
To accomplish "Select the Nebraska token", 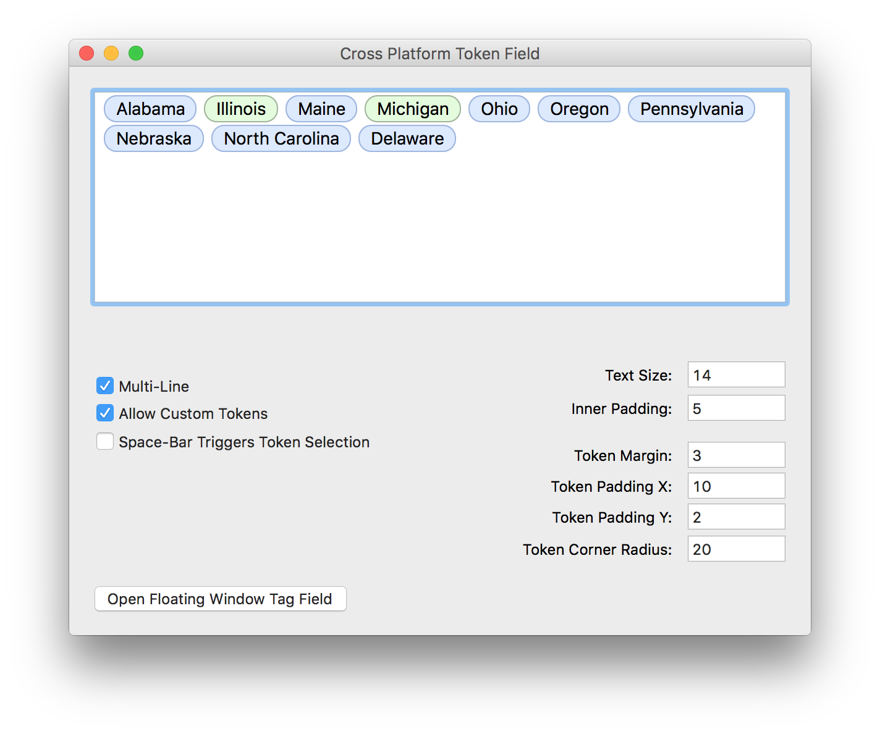I will click(x=154, y=138).
